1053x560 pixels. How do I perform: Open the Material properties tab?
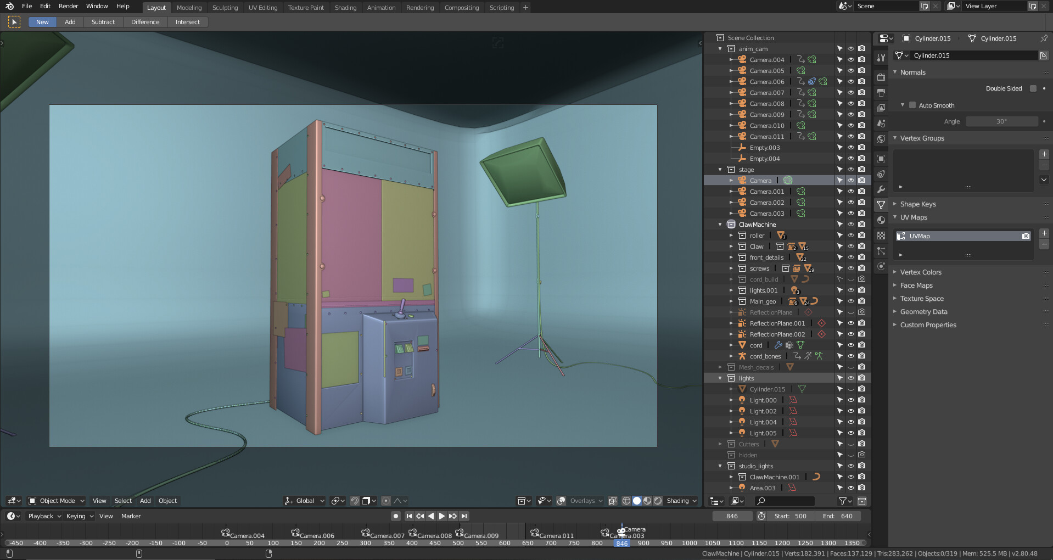pyautogui.click(x=881, y=220)
